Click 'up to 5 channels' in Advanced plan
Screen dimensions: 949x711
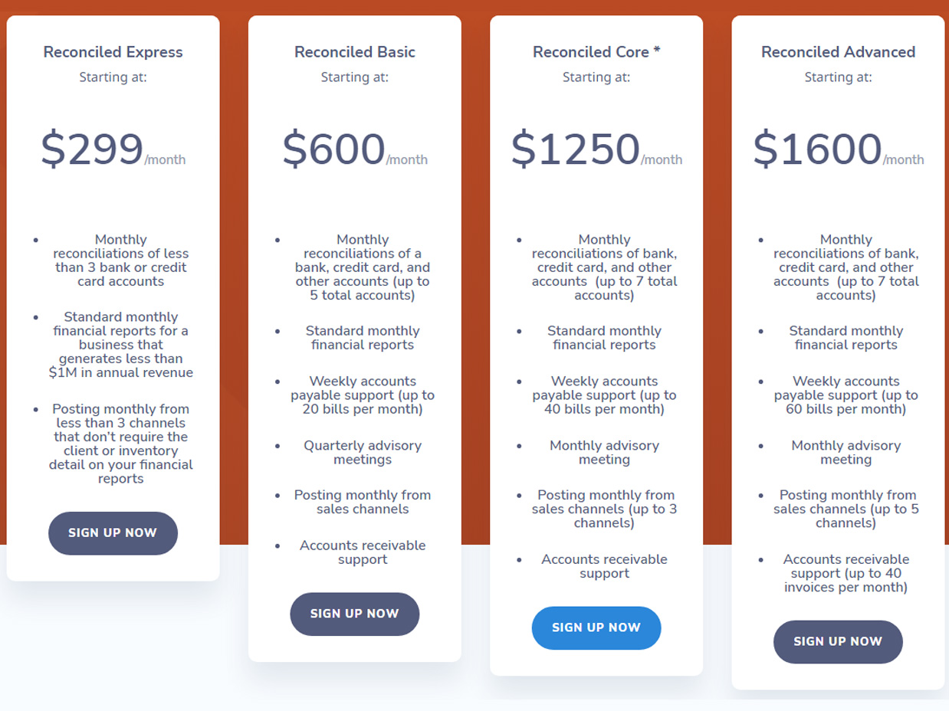[846, 509]
